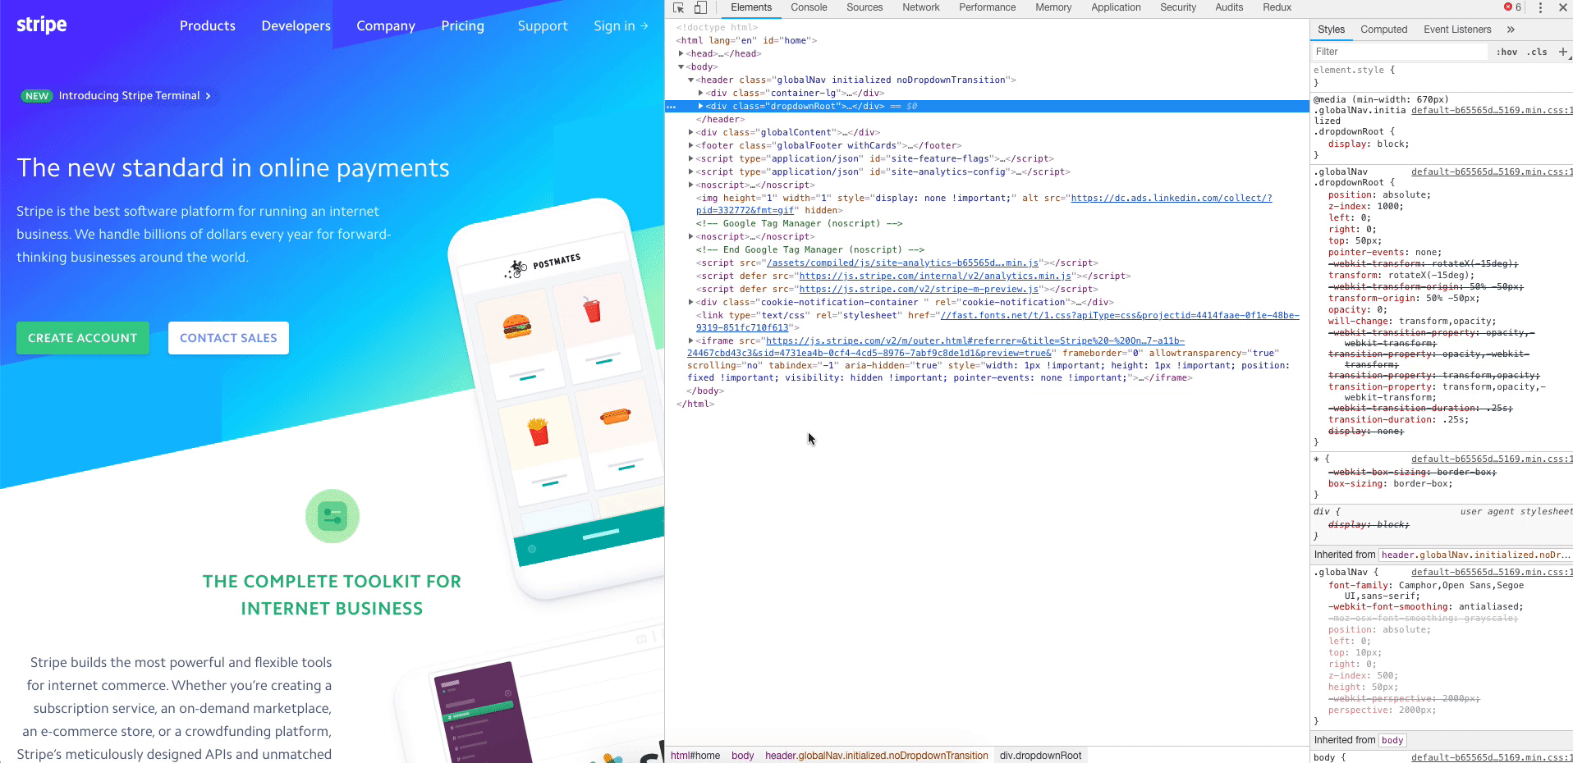Viewport: 1573px width, 763px height.
Task: Expand the cookie-notification-container div node
Action: [690, 302]
